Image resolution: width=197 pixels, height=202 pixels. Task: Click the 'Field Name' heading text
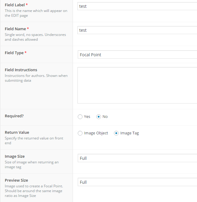pyautogui.click(x=15, y=29)
